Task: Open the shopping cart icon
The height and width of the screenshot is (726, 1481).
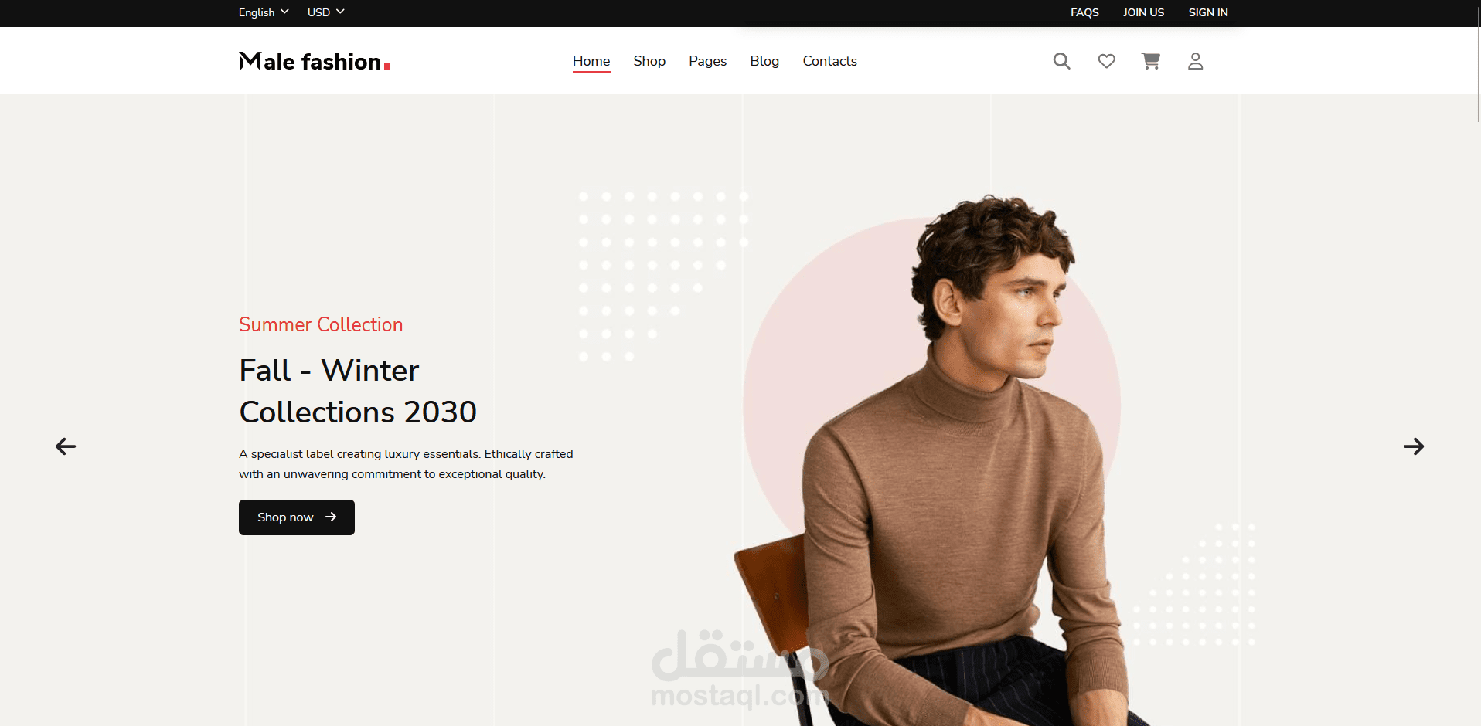Action: (x=1151, y=61)
